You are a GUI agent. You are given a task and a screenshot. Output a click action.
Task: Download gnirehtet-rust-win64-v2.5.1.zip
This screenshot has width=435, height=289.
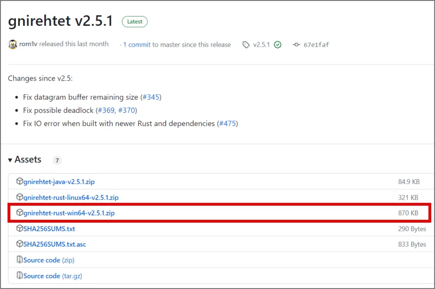(x=69, y=213)
